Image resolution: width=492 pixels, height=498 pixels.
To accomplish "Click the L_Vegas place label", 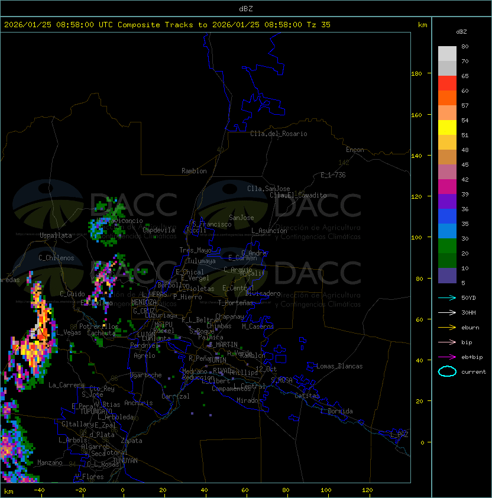I will point(69,332).
